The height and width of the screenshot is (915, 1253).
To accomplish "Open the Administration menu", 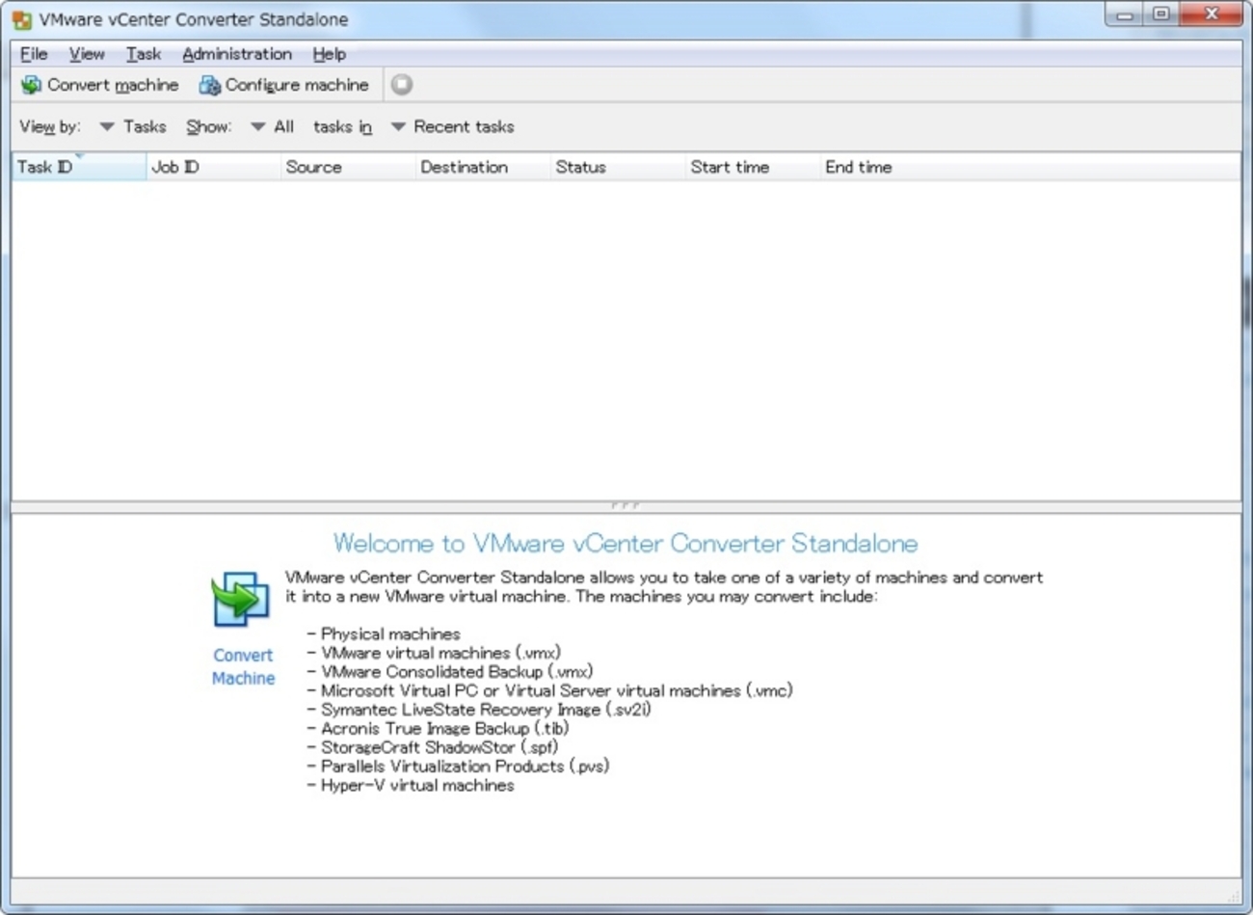I will pos(237,54).
